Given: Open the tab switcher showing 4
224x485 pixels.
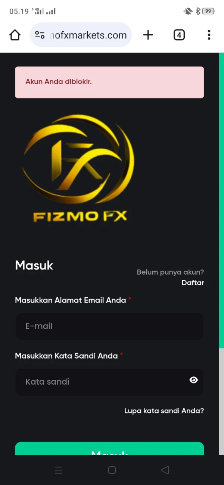Looking at the screenshot, I should pos(179,35).
